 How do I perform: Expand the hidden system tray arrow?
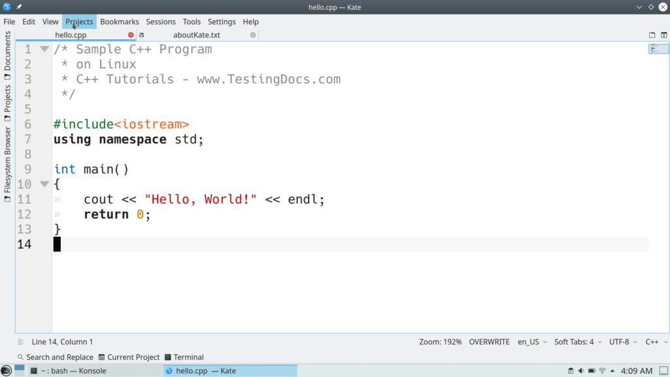[612, 370]
